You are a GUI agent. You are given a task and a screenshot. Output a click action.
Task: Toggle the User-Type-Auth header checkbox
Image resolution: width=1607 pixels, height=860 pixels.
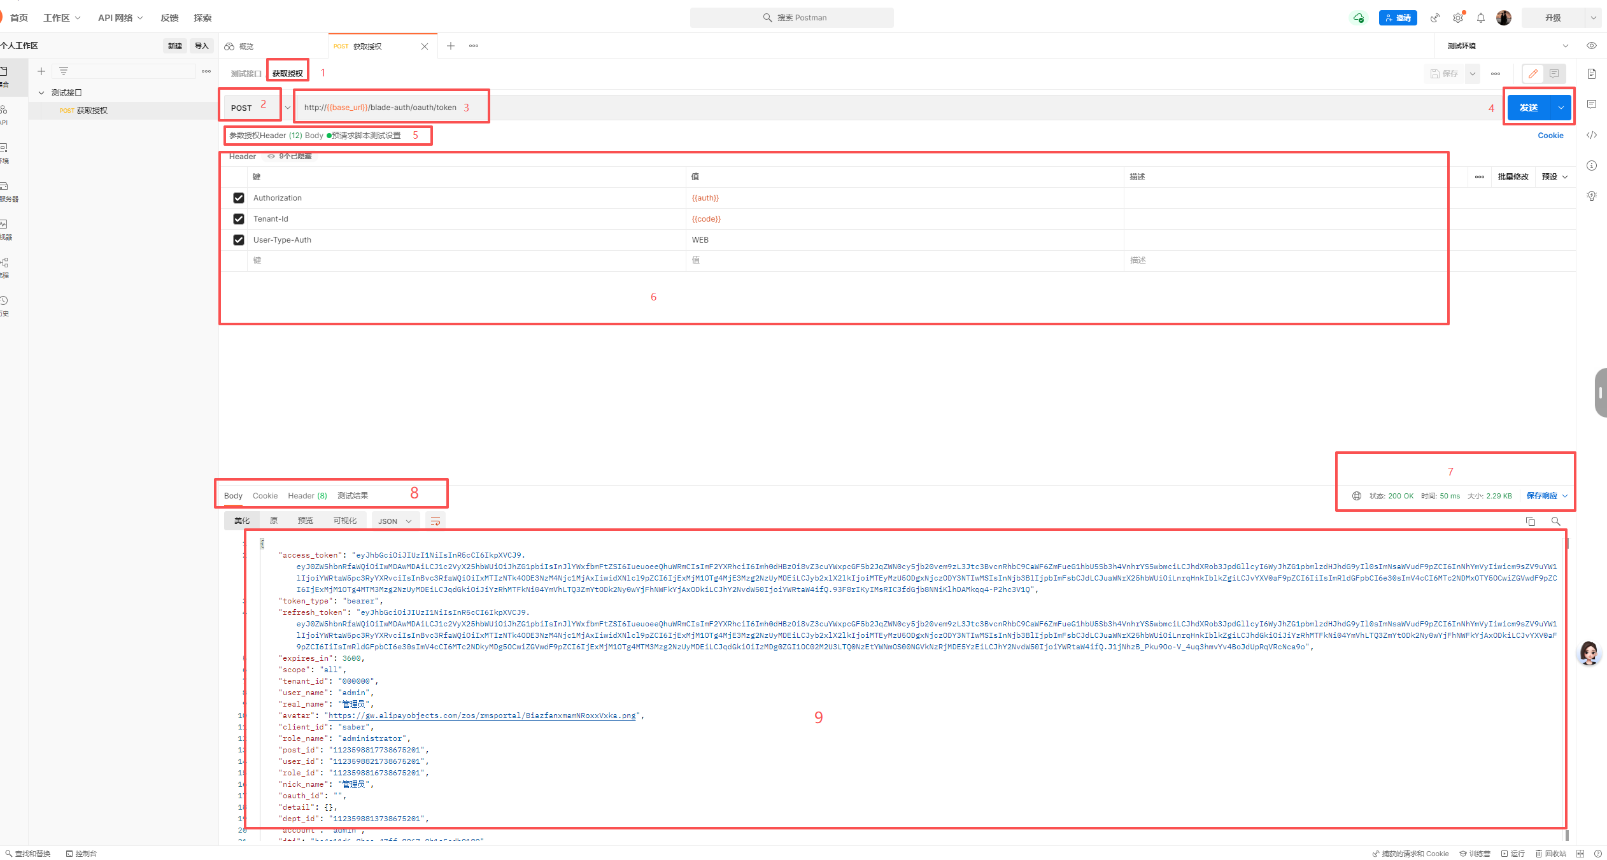(239, 240)
